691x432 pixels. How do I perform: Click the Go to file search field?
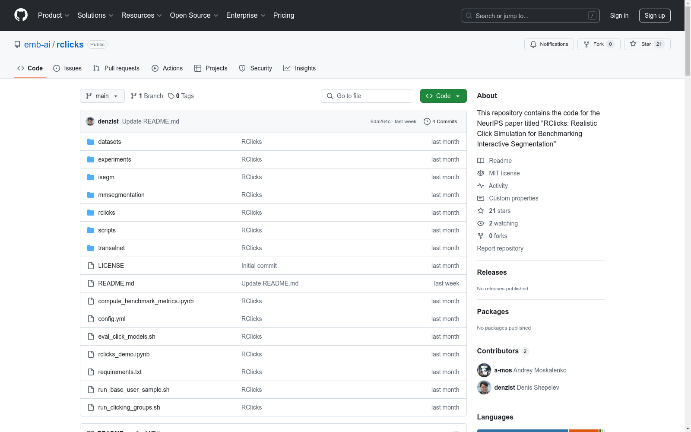(x=367, y=96)
